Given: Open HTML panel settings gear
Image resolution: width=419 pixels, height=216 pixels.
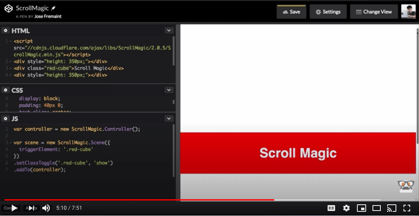Looking at the screenshot, I should [5, 31].
